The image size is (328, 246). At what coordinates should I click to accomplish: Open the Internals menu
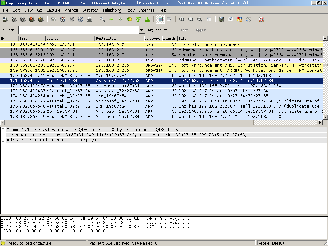tap(146, 10)
